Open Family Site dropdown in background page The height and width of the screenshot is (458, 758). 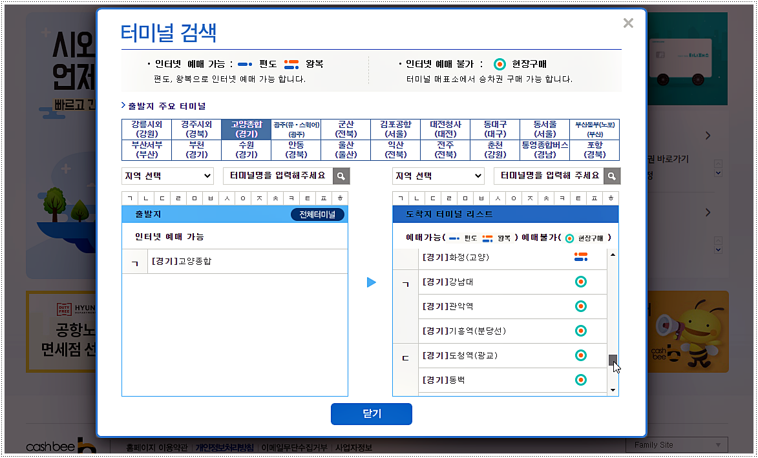677,445
